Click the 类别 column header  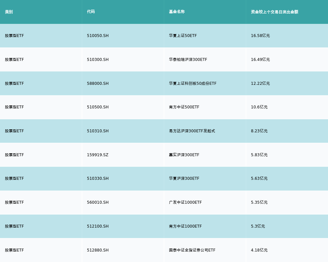pyautogui.click(x=9, y=12)
